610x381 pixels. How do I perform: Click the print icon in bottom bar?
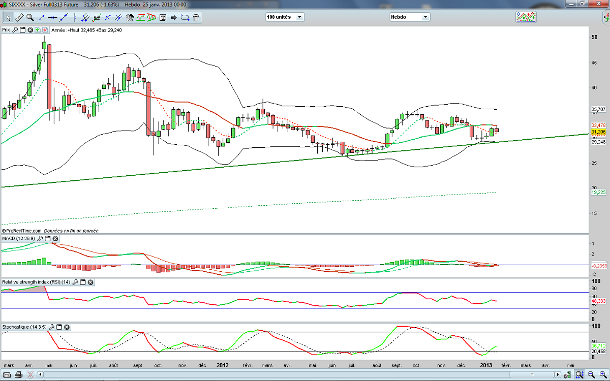(18, 375)
